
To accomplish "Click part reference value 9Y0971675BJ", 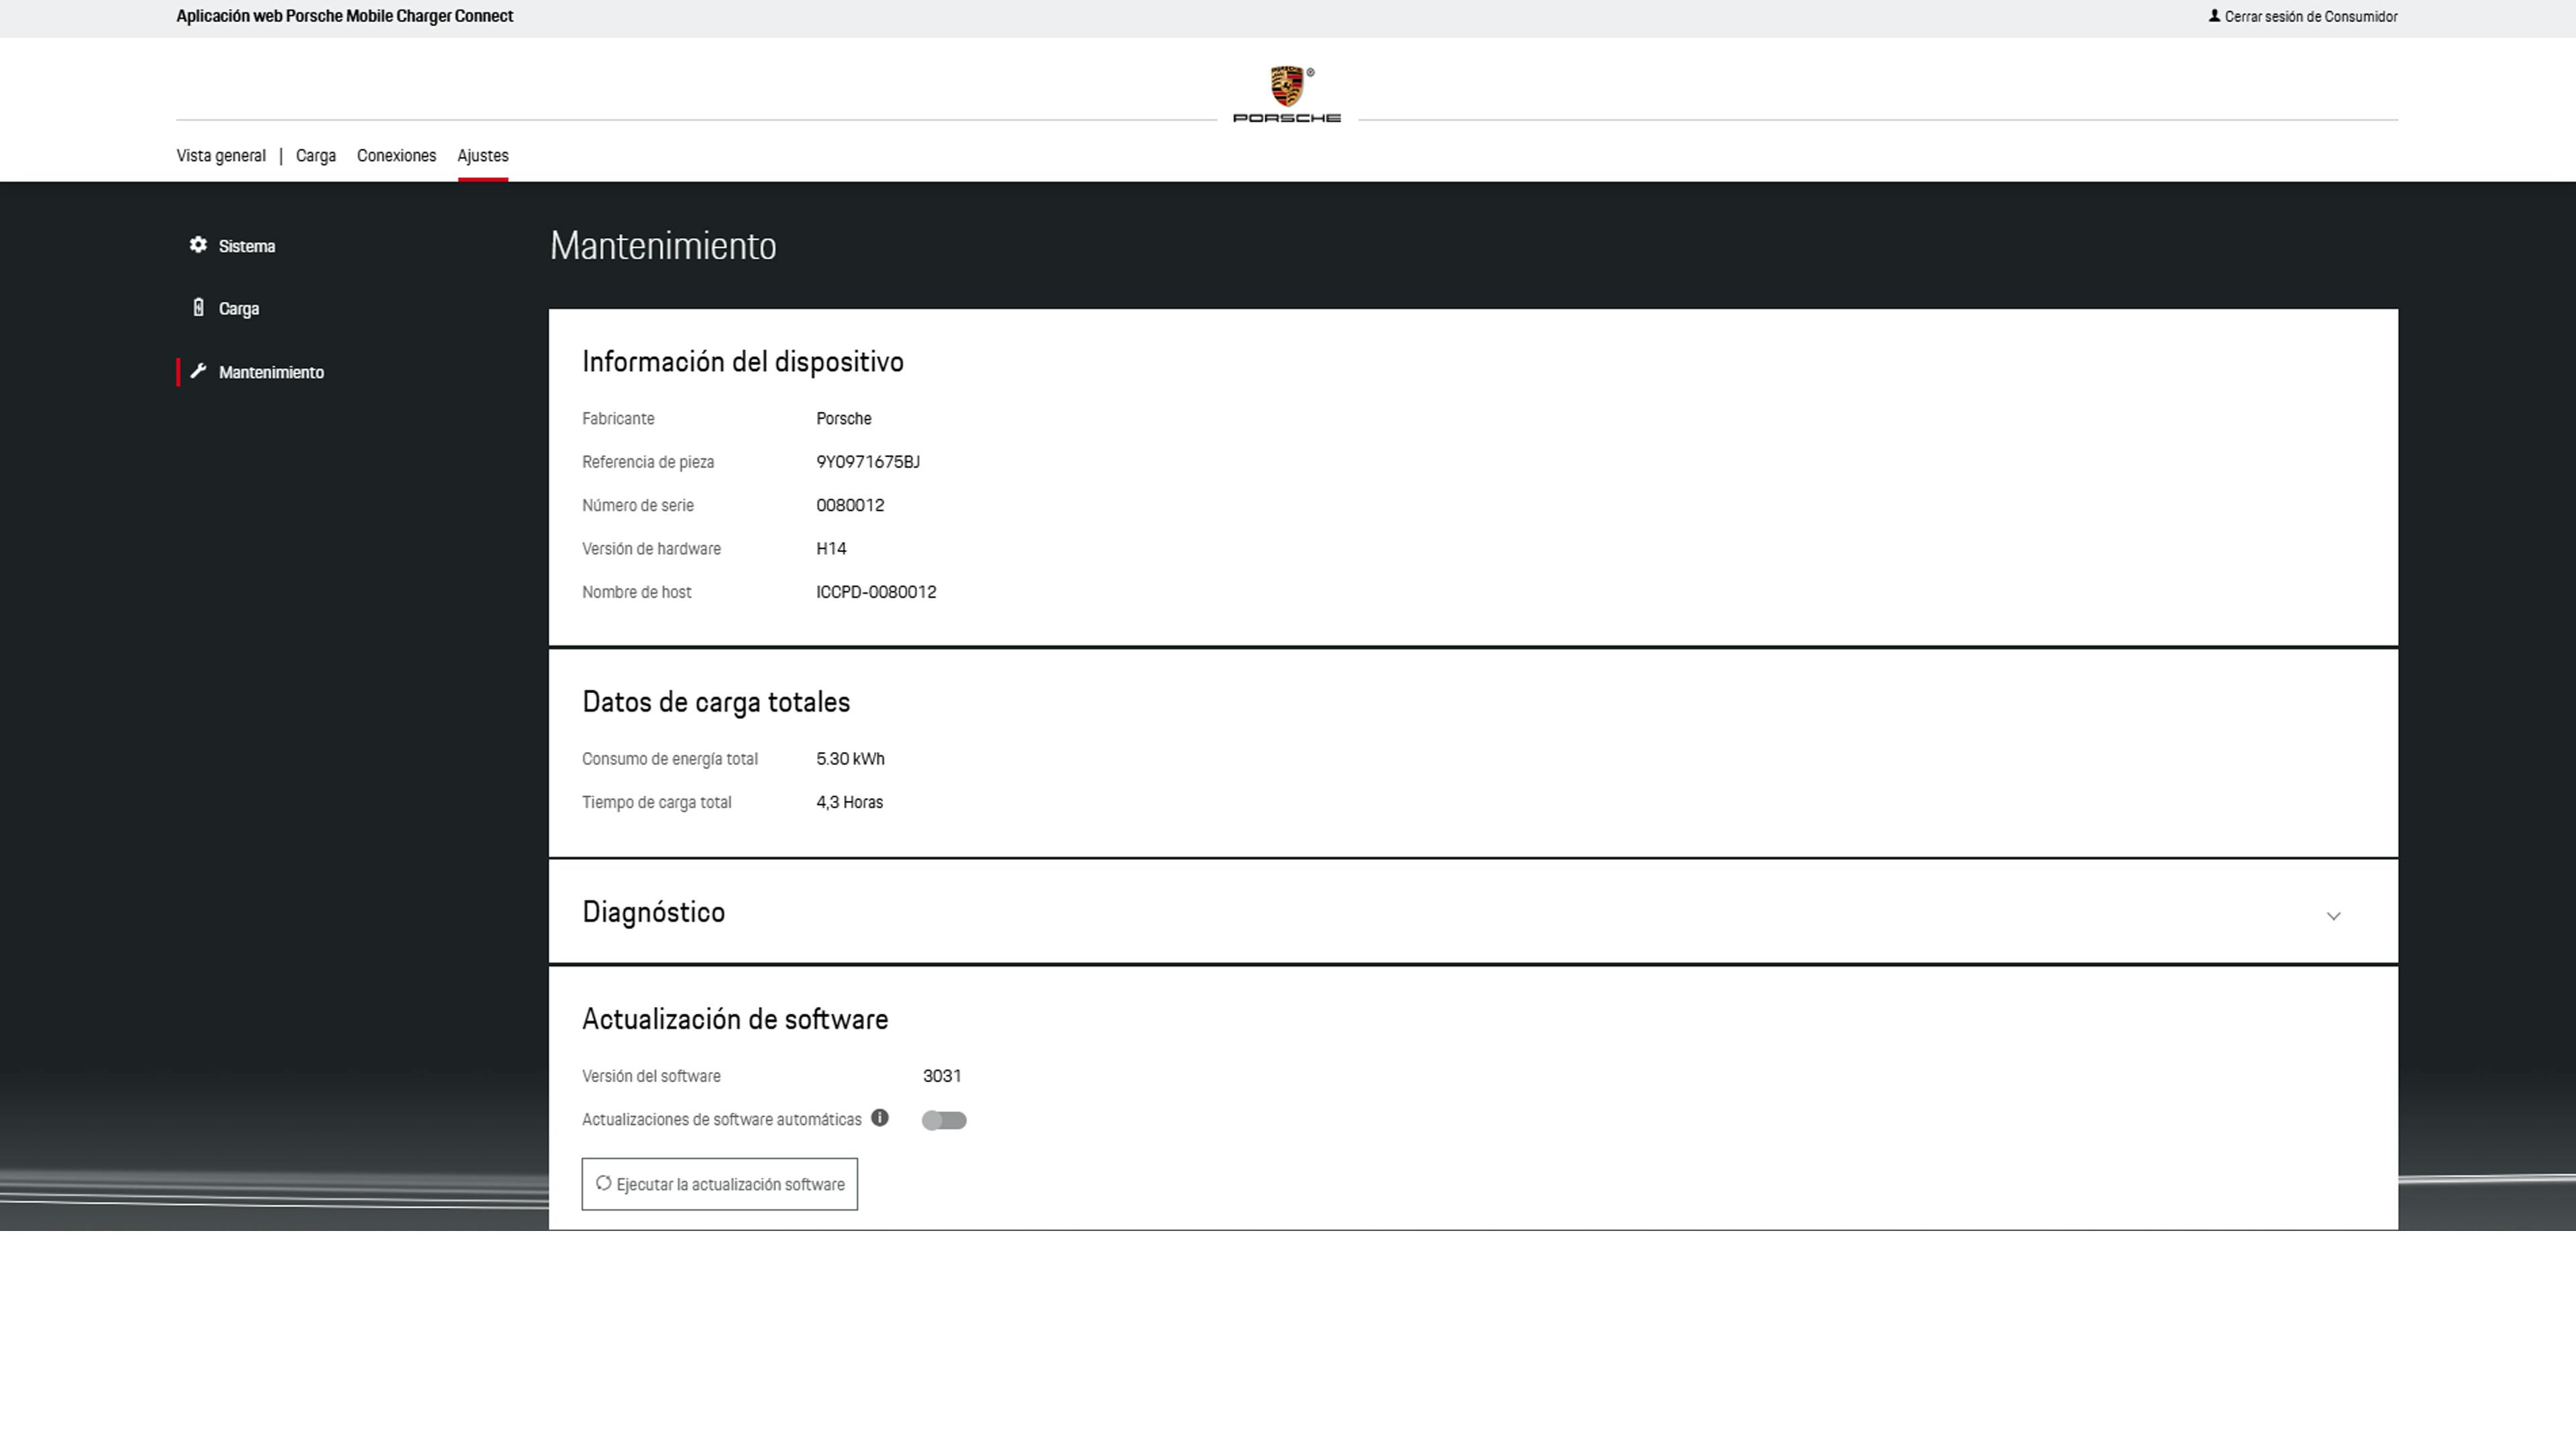I will 868,462.
